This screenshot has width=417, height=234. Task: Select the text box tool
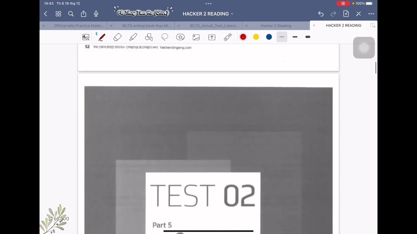212,37
